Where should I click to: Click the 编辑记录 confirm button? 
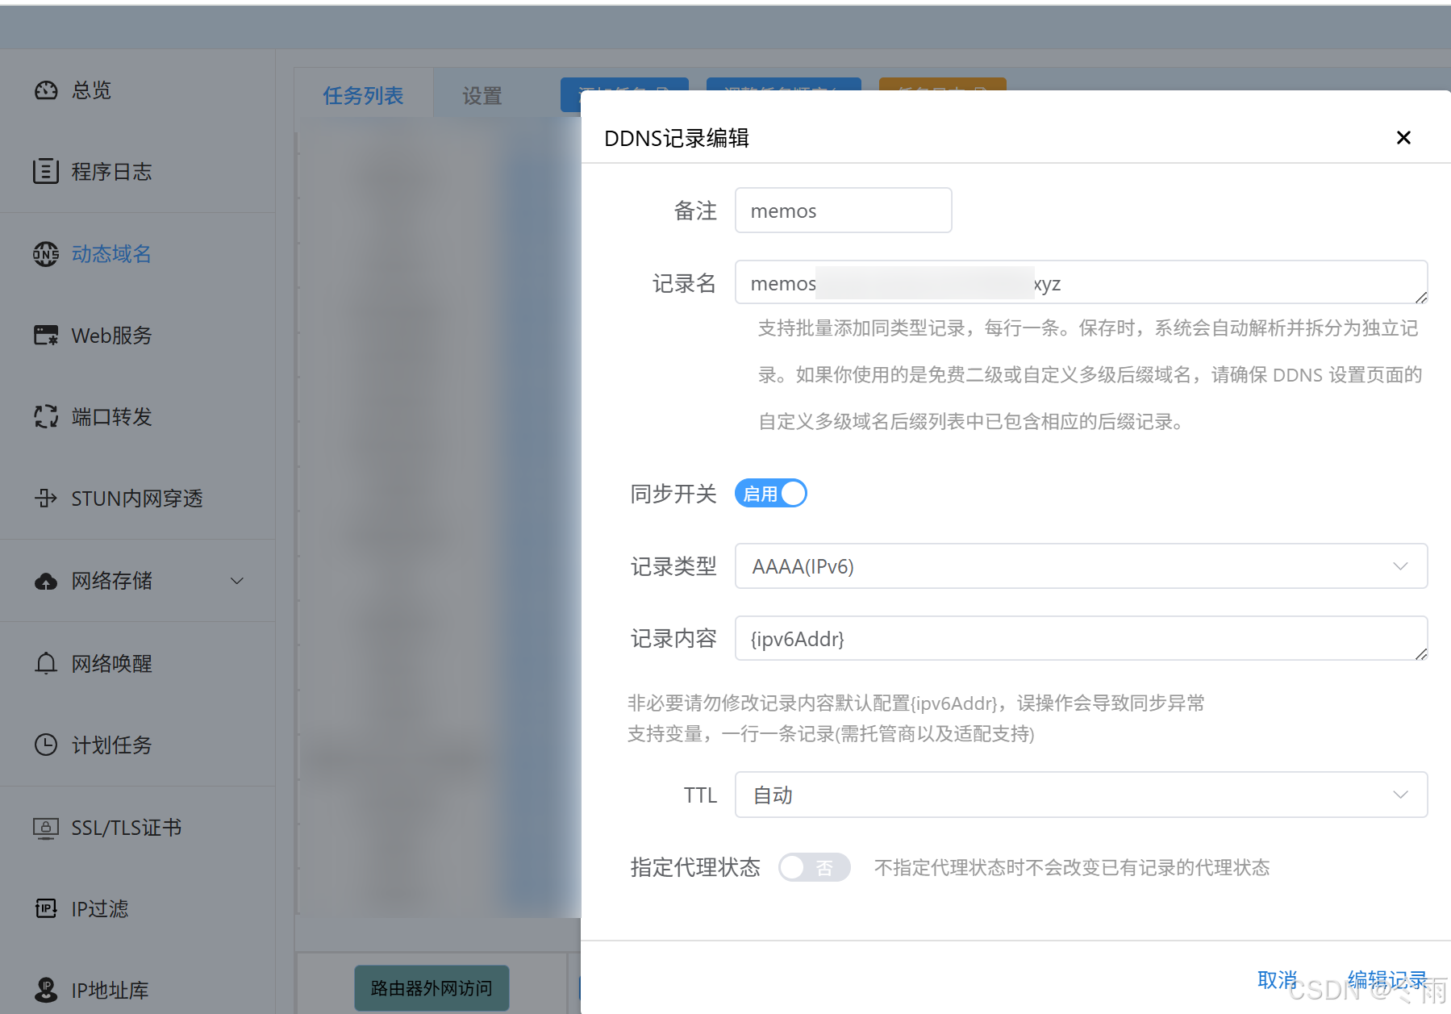tap(1387, 980)
